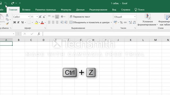Screen dimensions: 170x95
Task: Apply red font color A
Action: [42, 22]
